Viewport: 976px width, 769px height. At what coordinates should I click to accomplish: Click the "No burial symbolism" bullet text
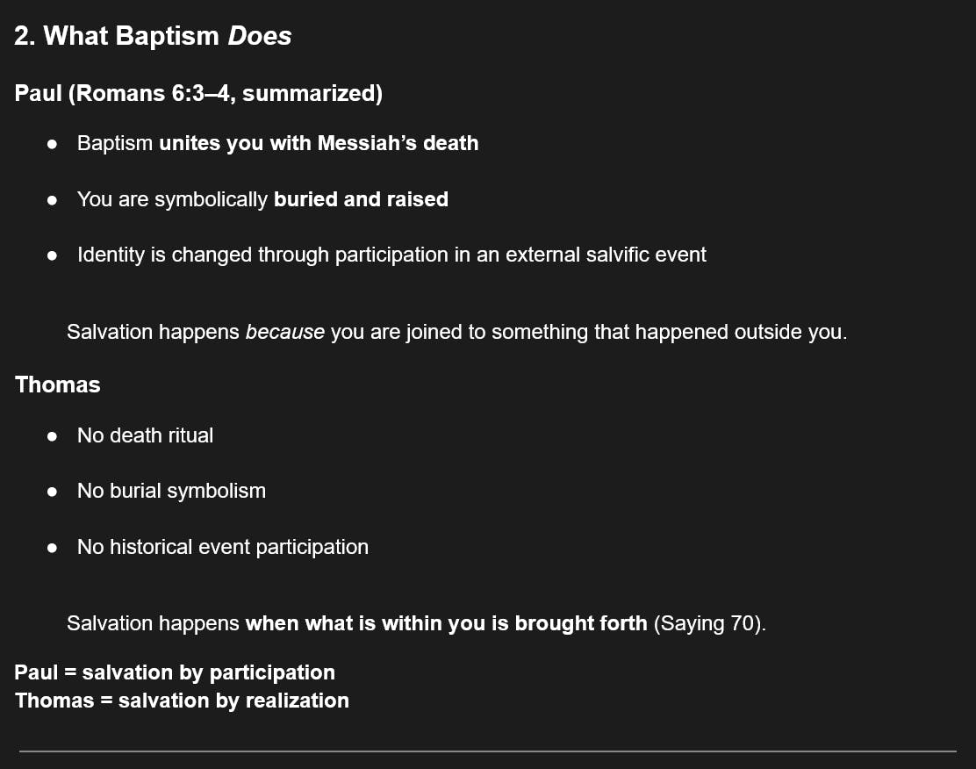click(171, 491)
